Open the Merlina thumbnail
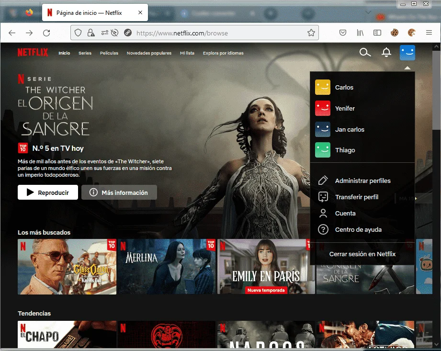Screen dimensions: 441x351 [167, 267]
